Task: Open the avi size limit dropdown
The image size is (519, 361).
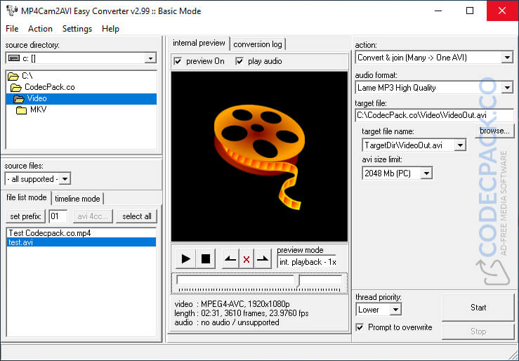Action: pos(427,173)
